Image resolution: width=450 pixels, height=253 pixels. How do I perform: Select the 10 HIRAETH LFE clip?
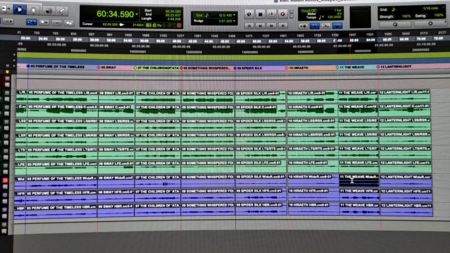312,166
